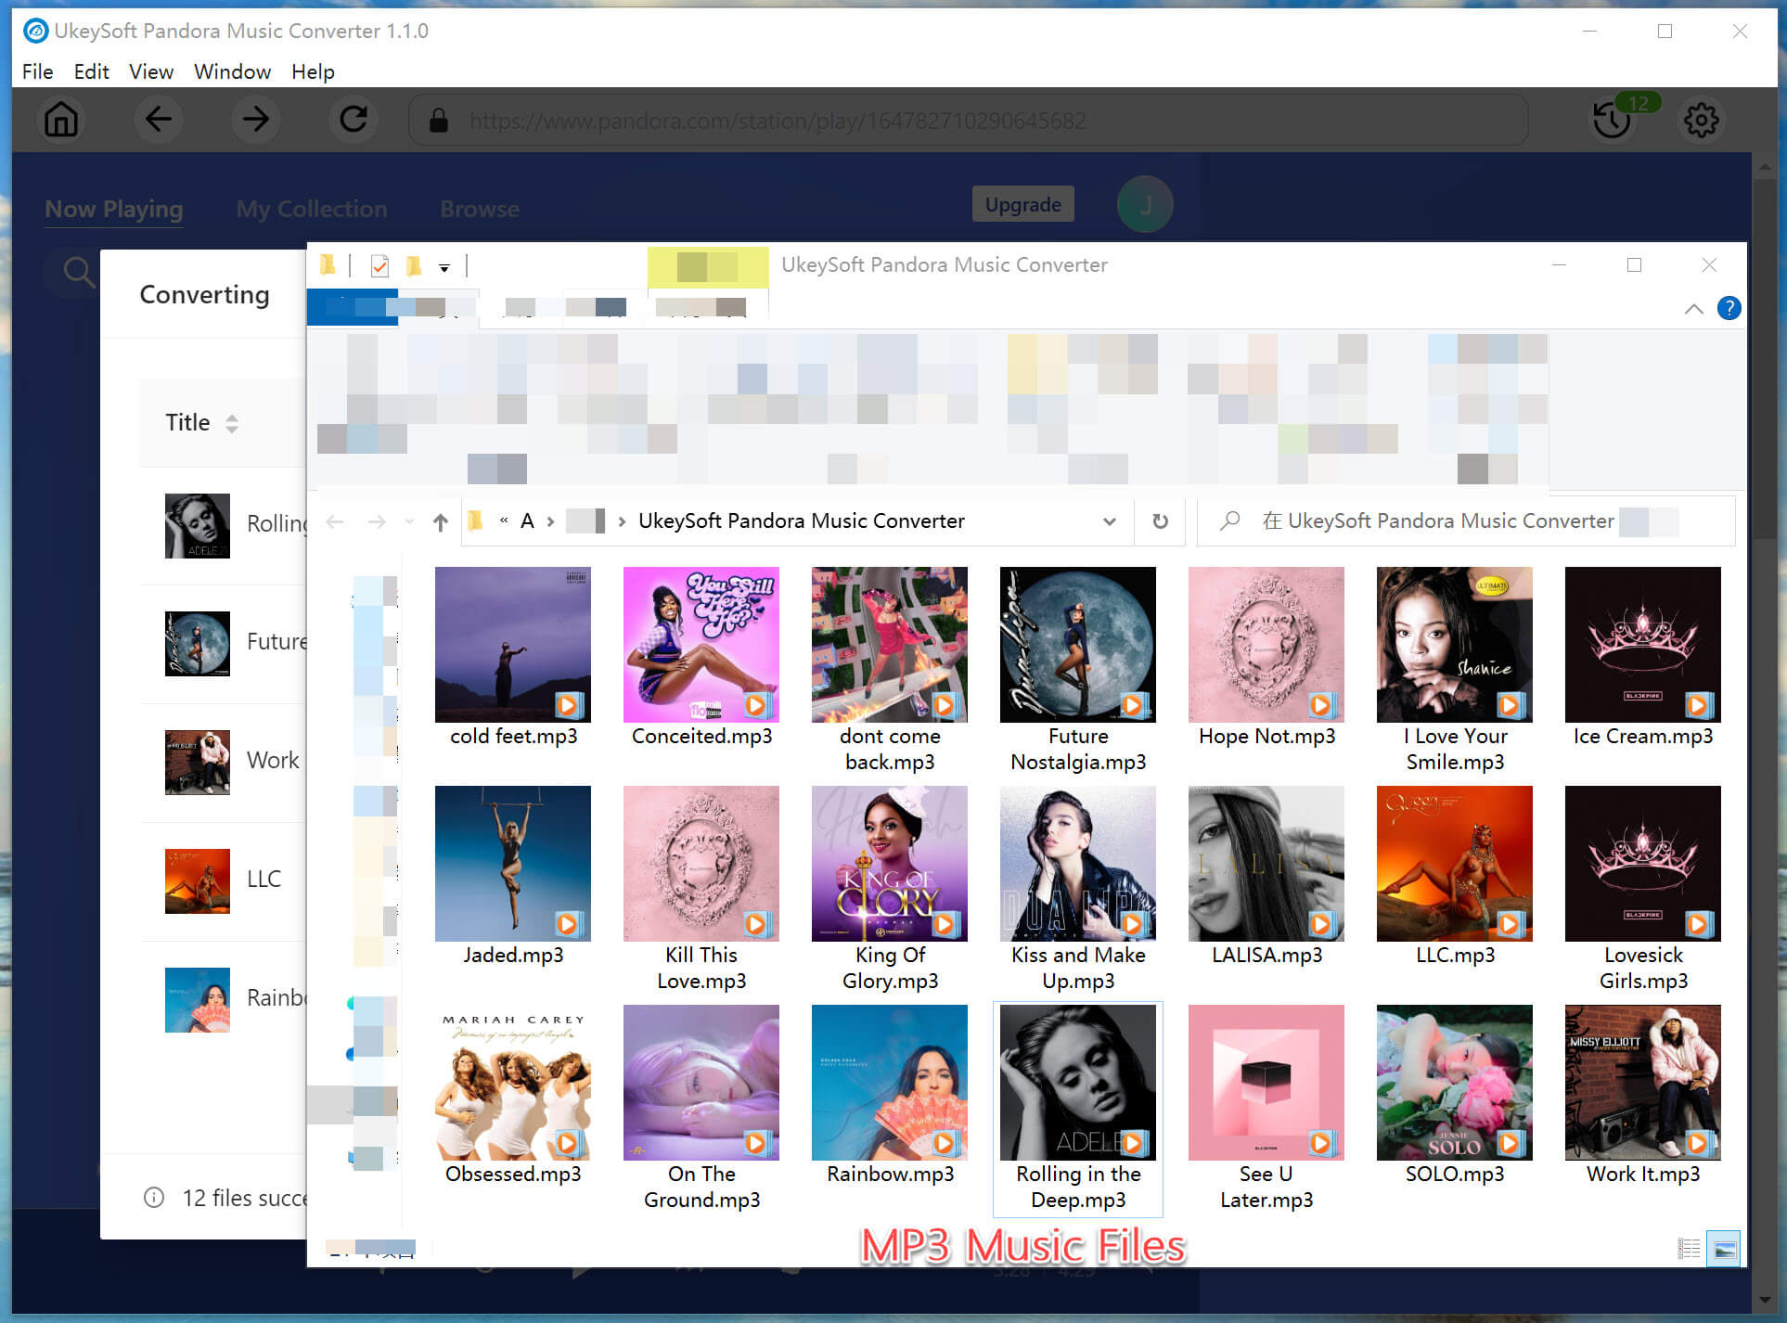Open the UkeySoft settings gear menu

tap(1703, 120)
